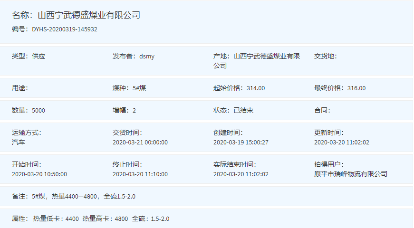414x228 pixels.
Task: Click the coal type 5#煤 value
Action: 139,88
